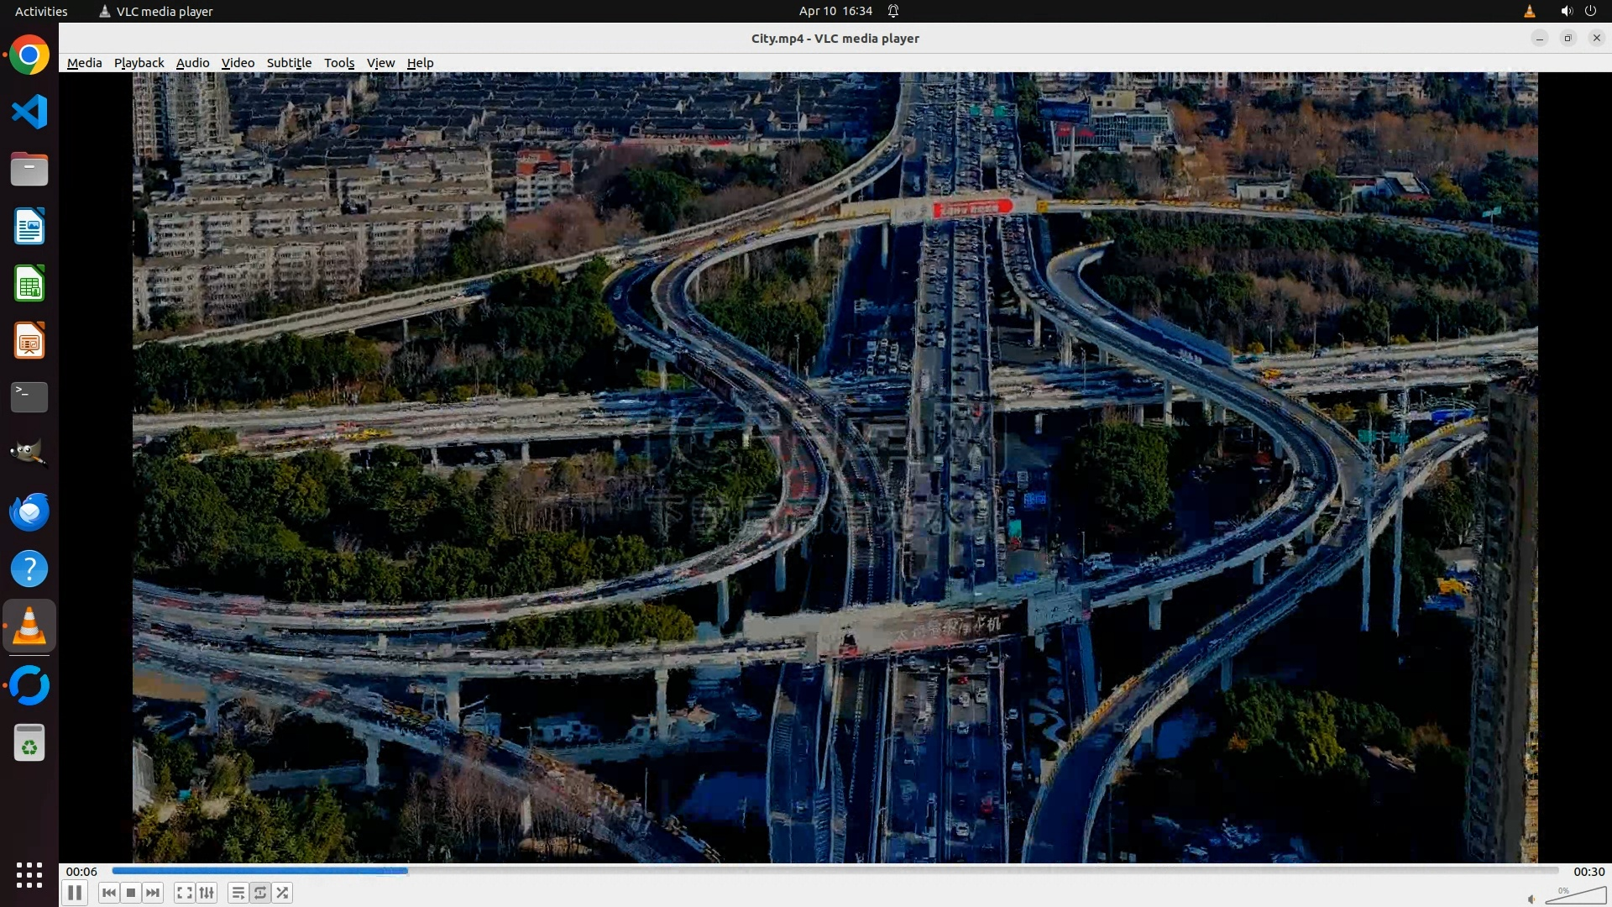Toggle fullscreen video mode
Viewport: 1612px width, 907px height.
pos(184,893)
